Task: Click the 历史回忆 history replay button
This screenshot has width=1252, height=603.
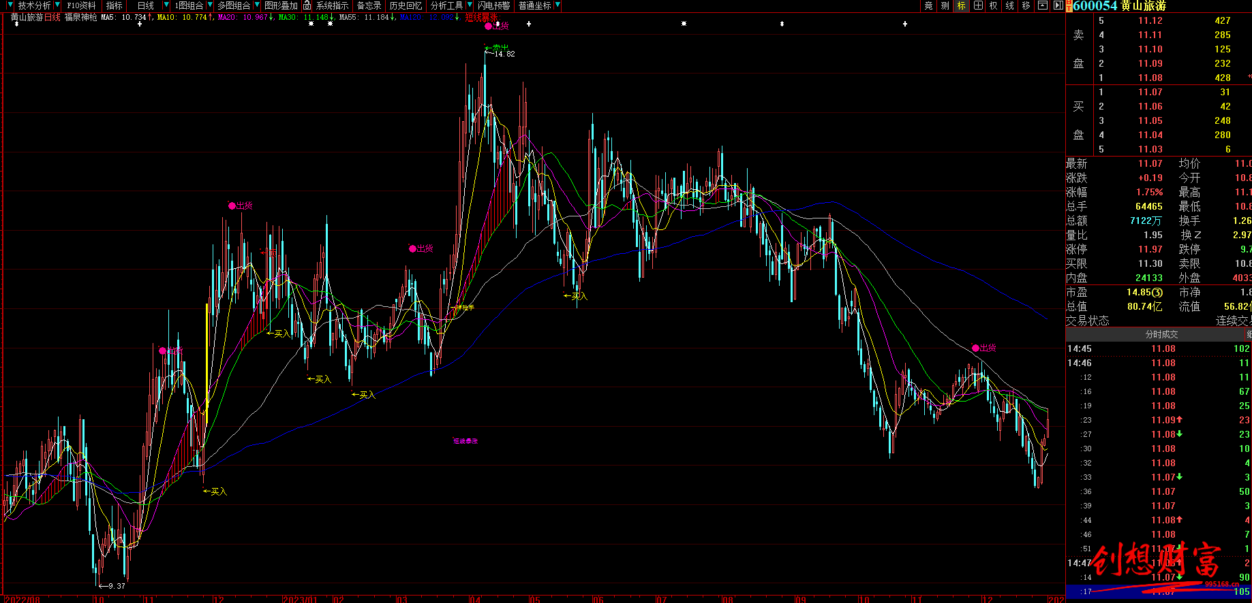Action: [406, 5]
